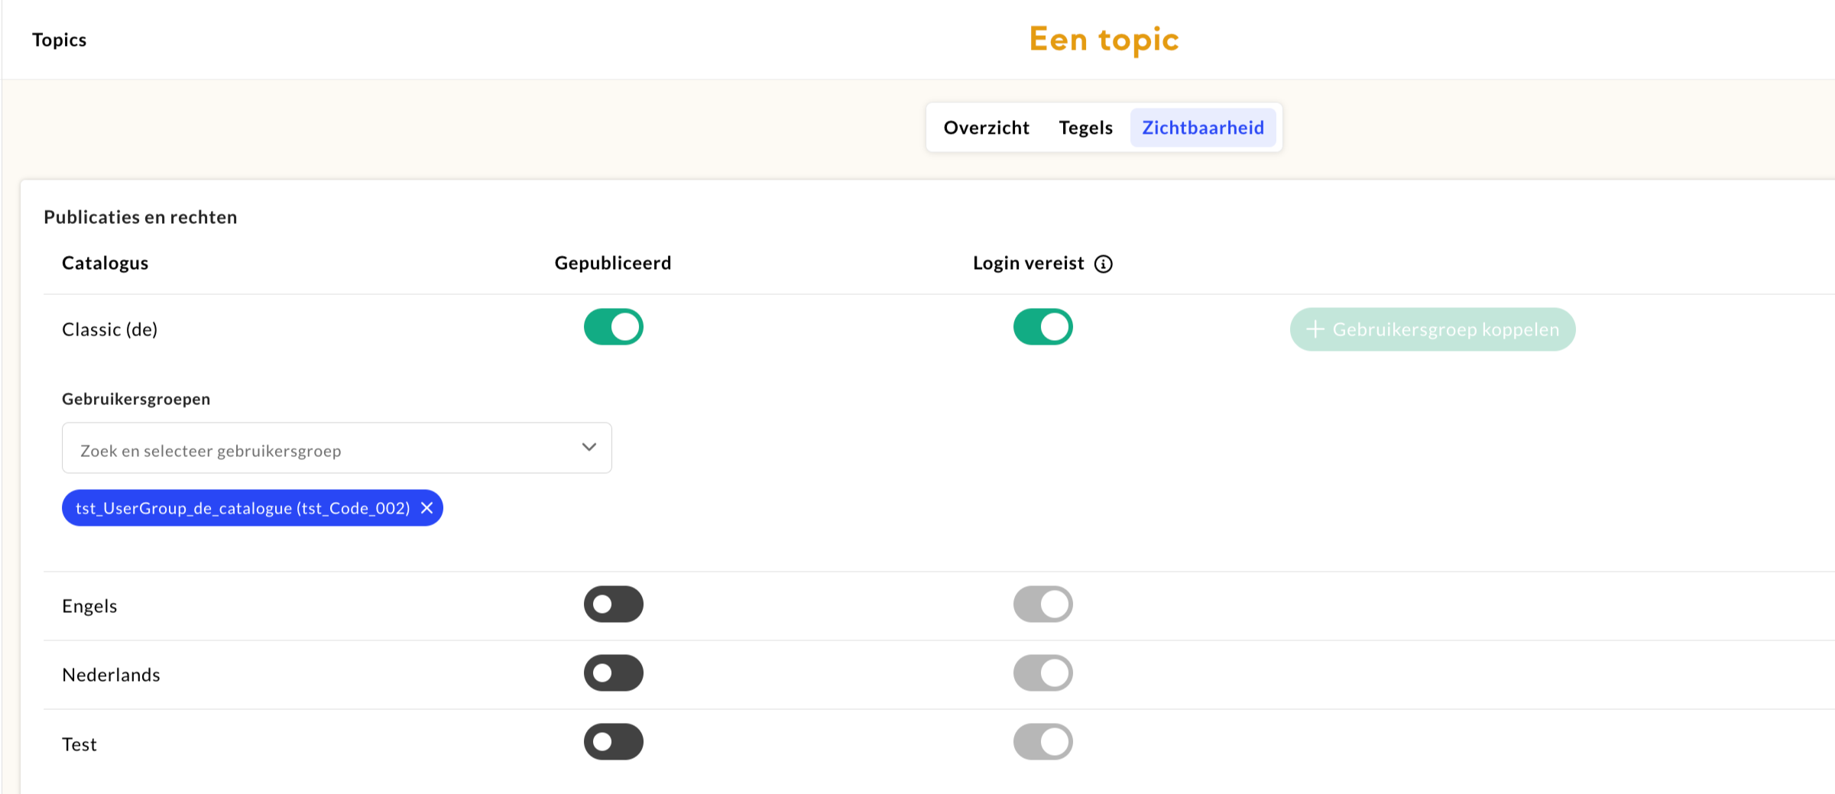
Task: Click the dropdown chevron of gebruikersgroep selector
Action: pyautogui.click(x=588, y=447)
